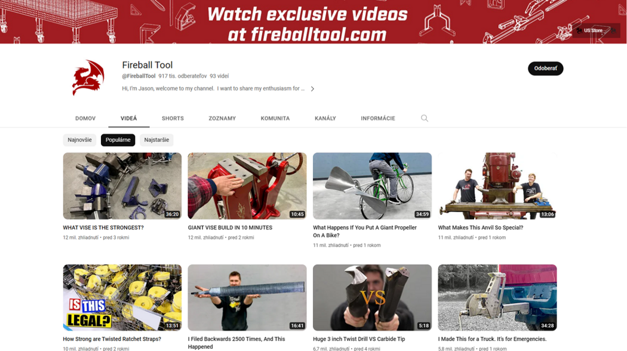Click title I Made This for a Truck
Image resolution: width=627 pixels, height=351 pixels.
click(492, 339)
